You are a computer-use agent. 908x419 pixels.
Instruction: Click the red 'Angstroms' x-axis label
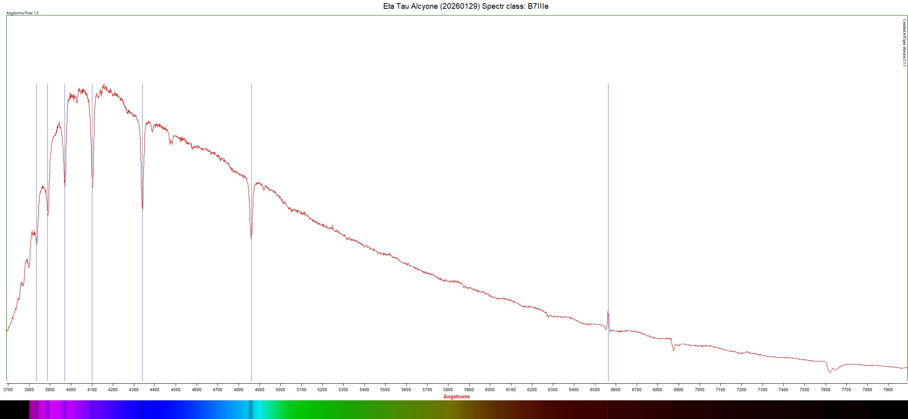point(456,396)
